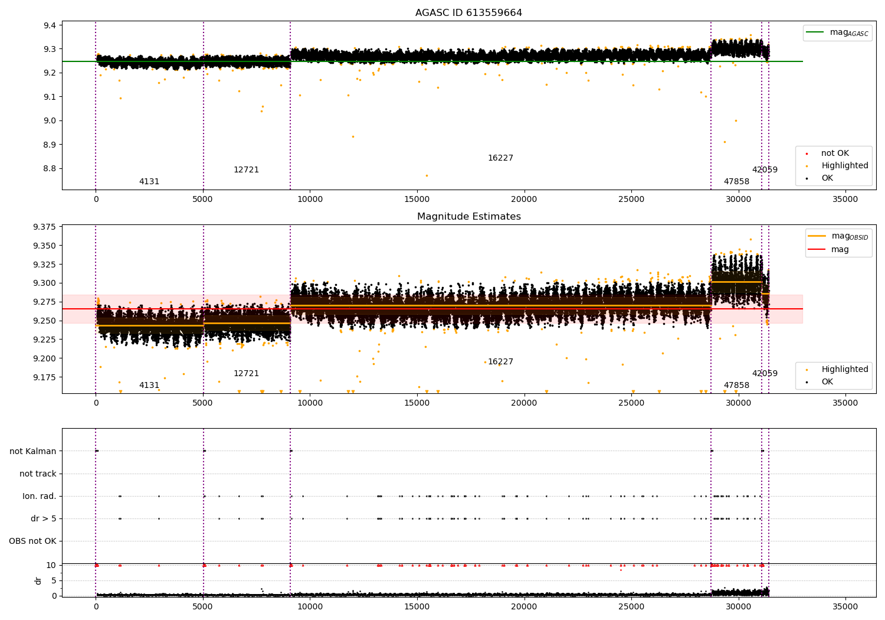Click x-axis tick 15000 in top plot

[417, 200]
